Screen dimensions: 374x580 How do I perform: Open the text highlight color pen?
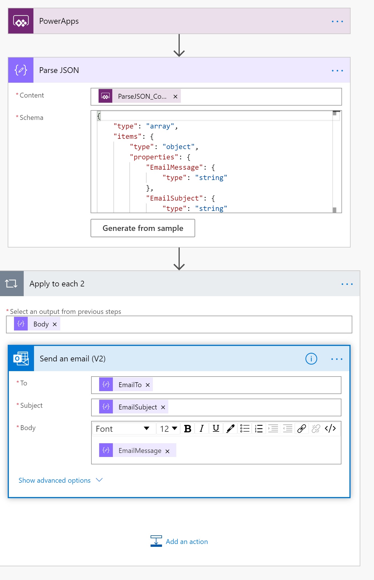point(230,429)
